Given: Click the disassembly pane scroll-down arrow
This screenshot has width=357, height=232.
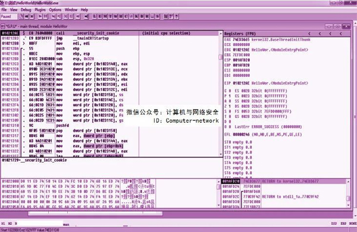Looking at the screenshot, I should [220, 154].
